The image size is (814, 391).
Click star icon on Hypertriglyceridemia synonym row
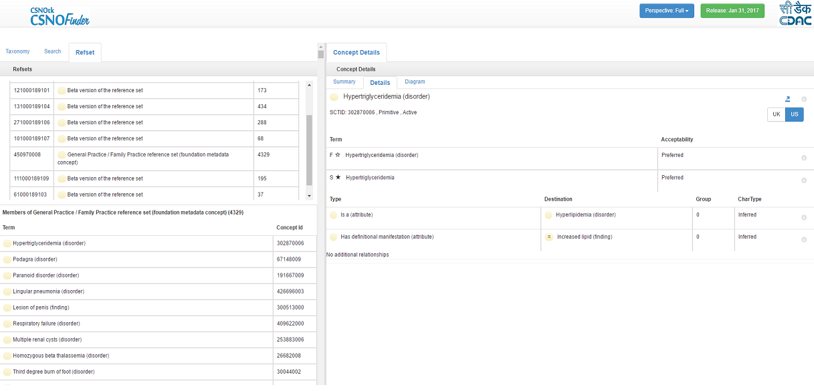click(338, 177)
